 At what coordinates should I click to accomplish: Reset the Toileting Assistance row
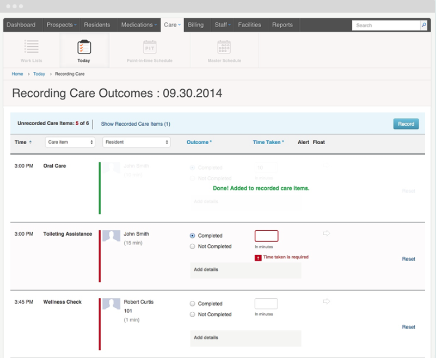(x=408, y=259)
